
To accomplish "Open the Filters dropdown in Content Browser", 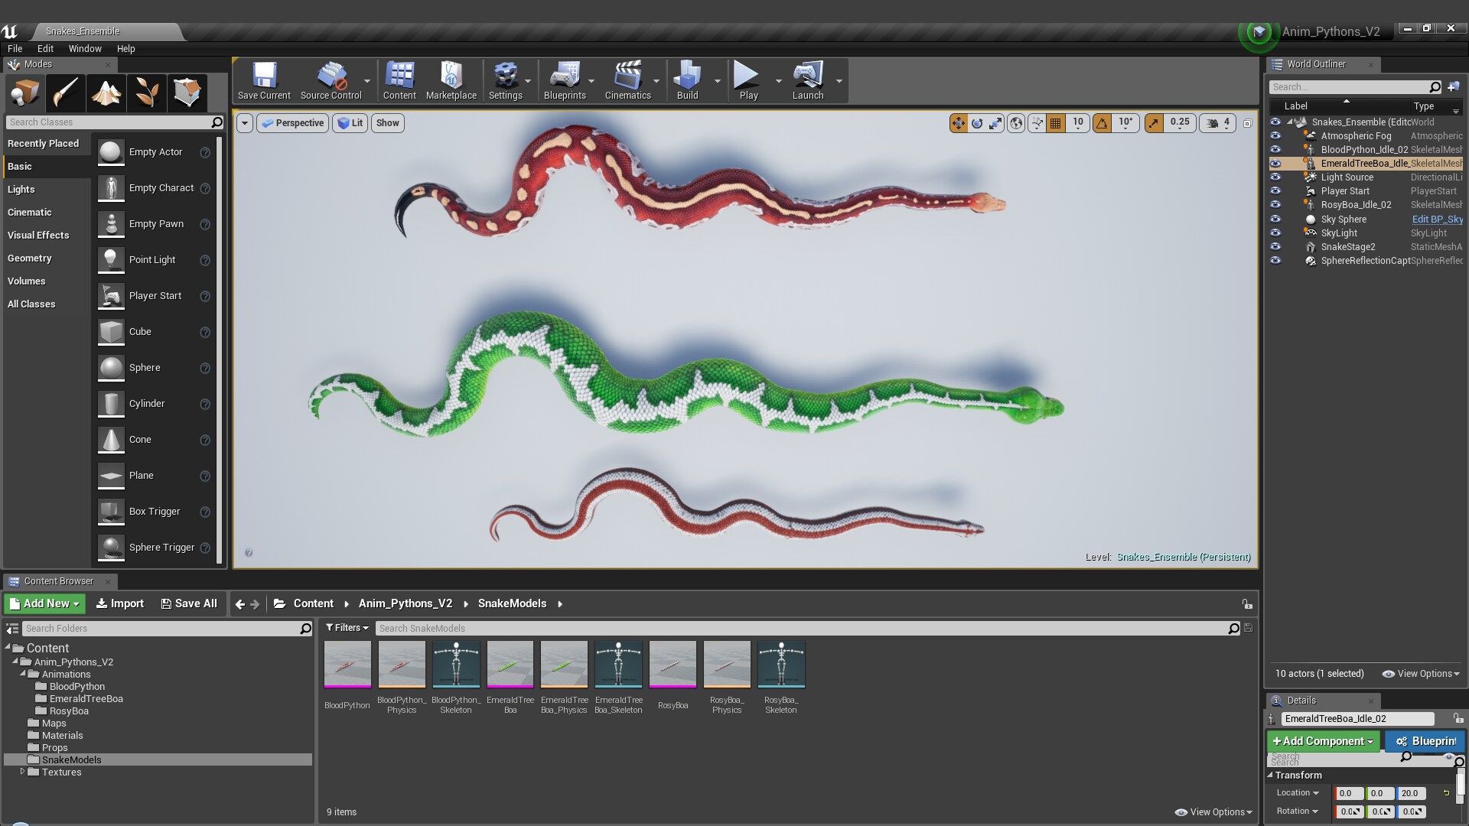I will [347, 628].
